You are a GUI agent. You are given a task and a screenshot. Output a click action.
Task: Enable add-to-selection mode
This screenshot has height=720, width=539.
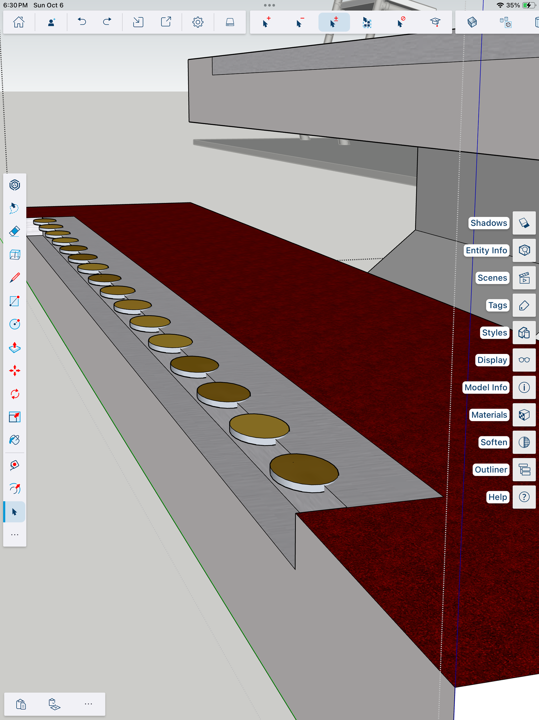click(267, 22)
